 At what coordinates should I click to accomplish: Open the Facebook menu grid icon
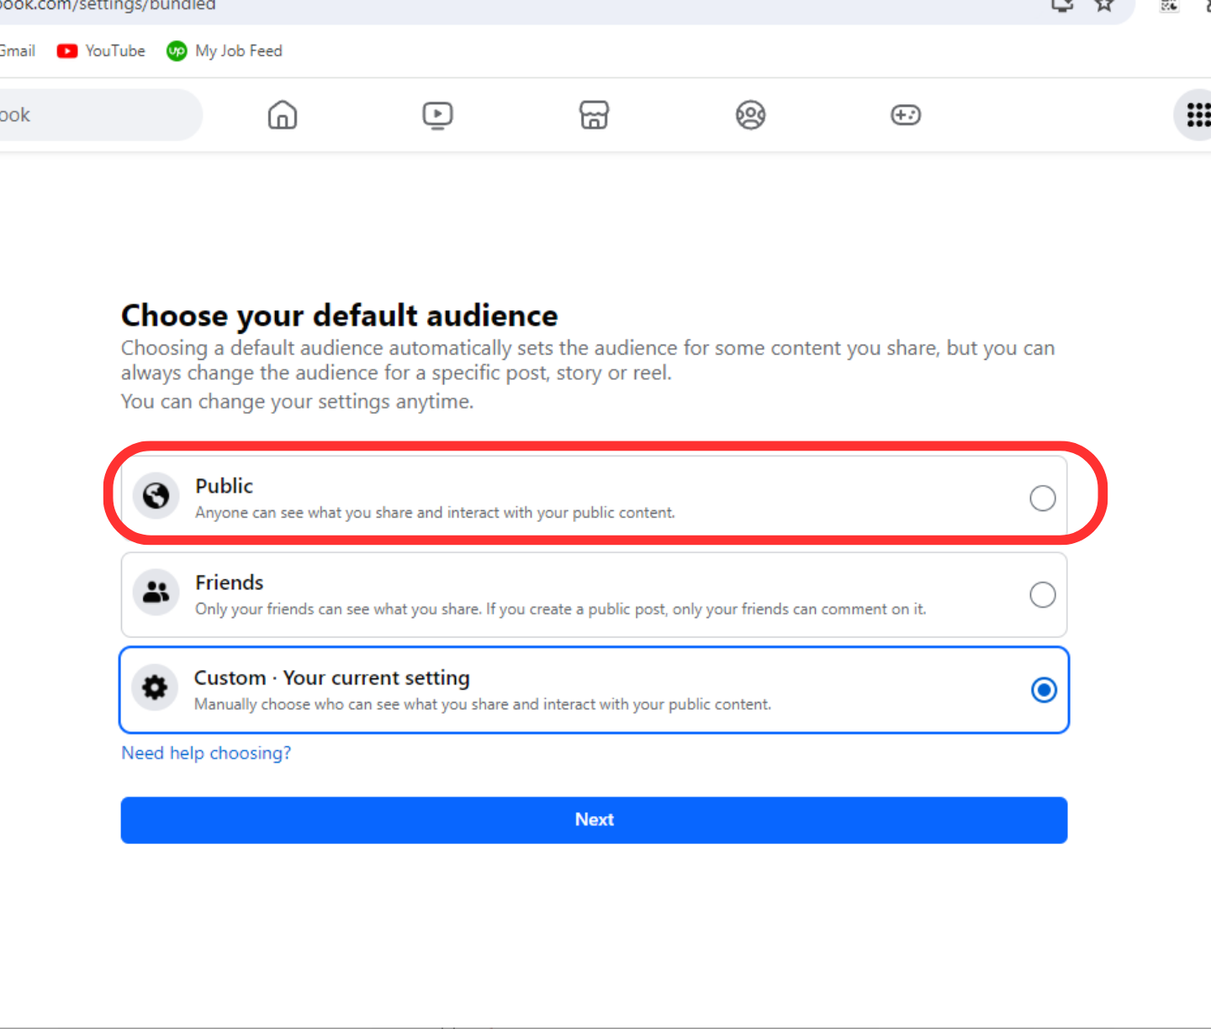pyautogui.click(x=1198, y=115)
